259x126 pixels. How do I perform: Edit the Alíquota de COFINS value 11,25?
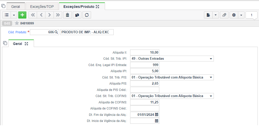pos(145,102)
